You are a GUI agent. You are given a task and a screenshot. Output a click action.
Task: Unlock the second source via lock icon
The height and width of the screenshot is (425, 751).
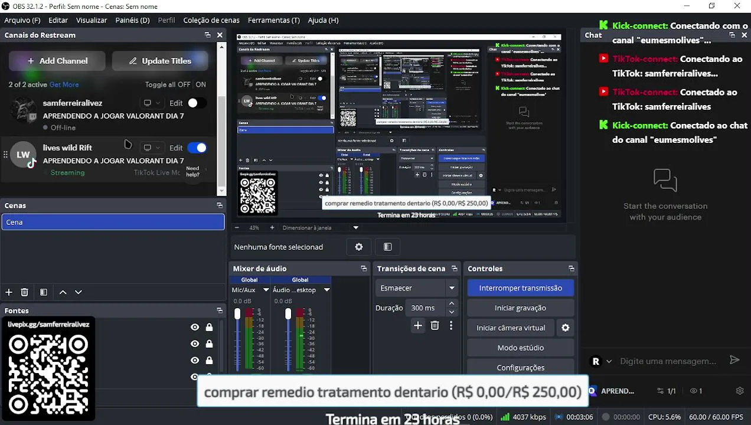point(209,344)
